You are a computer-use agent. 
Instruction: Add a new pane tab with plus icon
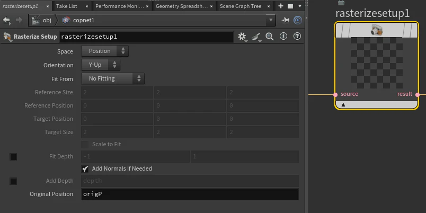281,6
